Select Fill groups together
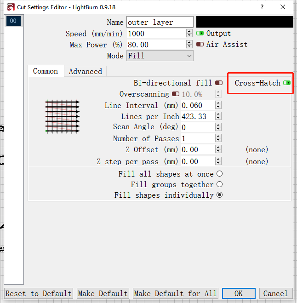Screen dimensions: 297x303 [219, 184]
